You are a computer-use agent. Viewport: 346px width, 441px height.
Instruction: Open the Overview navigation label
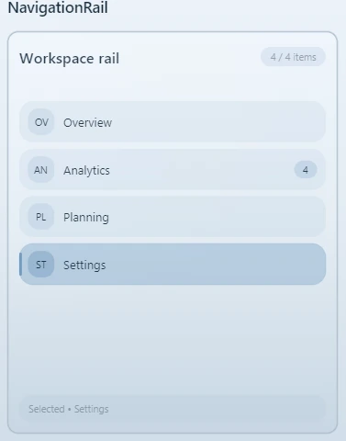click(x=87, y=122)
